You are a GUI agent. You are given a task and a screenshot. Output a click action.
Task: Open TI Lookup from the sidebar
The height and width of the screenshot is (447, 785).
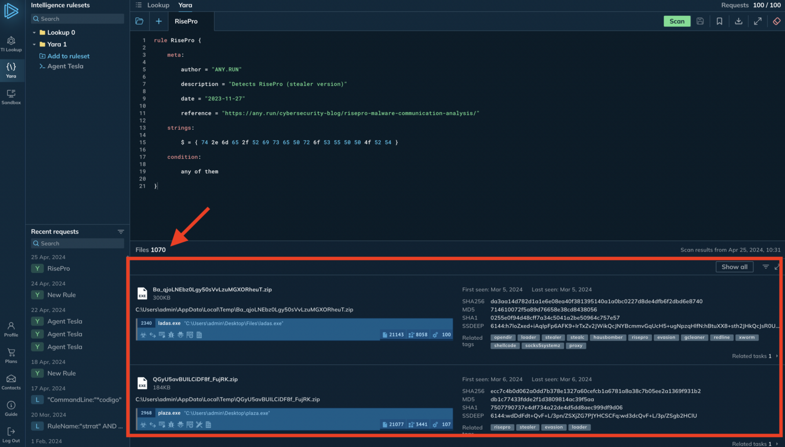coord(11,43)
